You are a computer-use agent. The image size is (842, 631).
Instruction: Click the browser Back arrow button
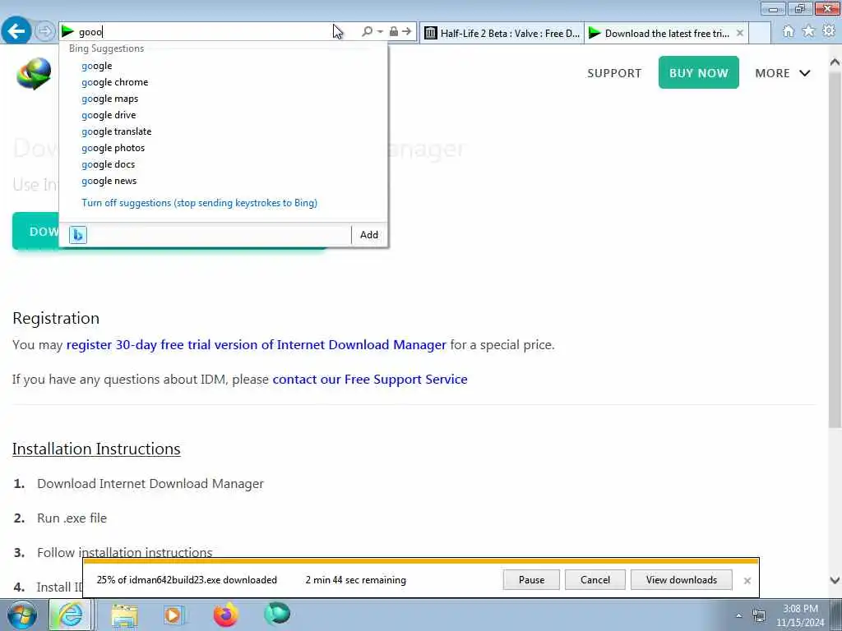pos(16,31)
